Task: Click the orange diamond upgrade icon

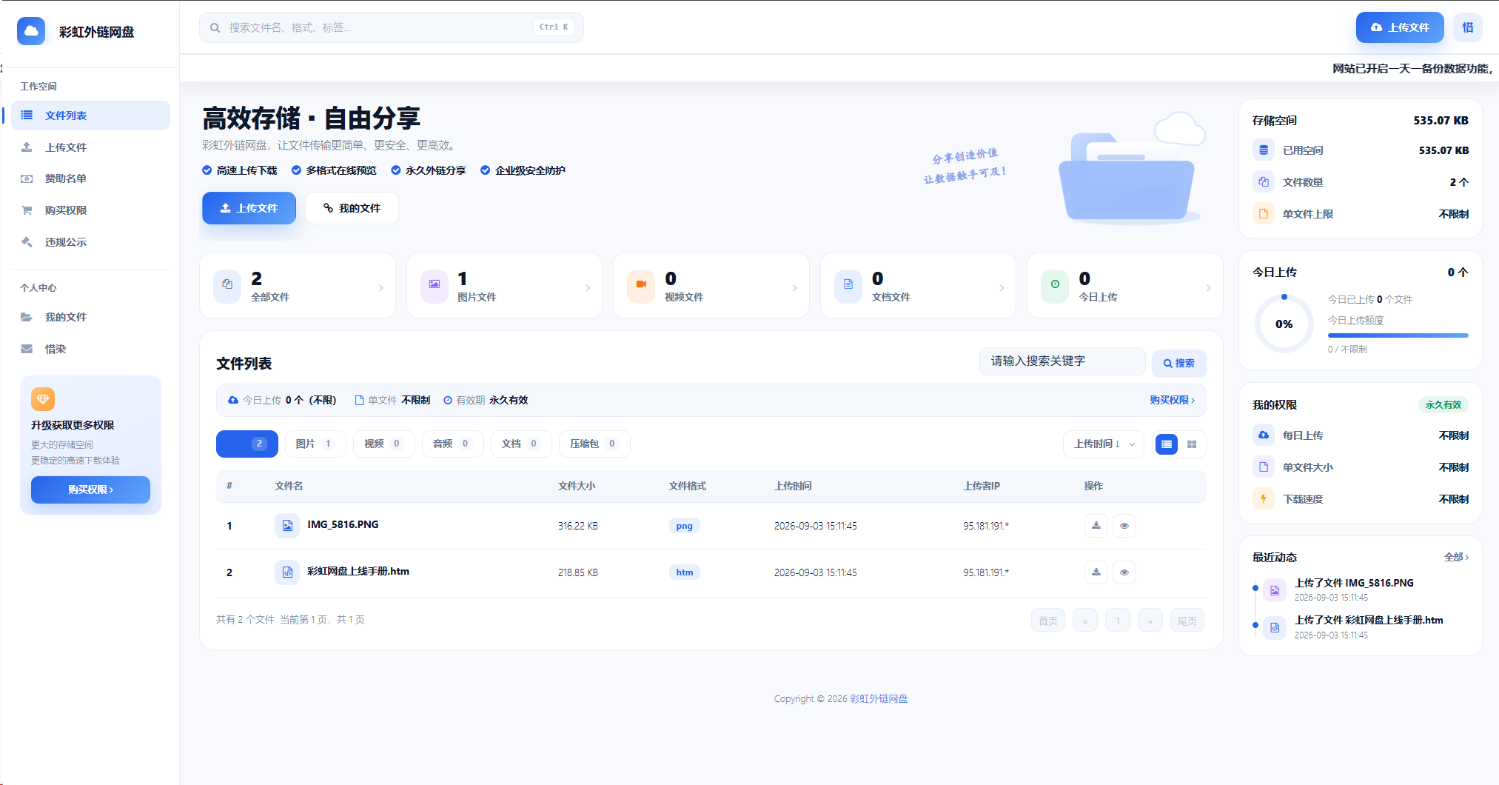Action: click(x=43, y=399)
